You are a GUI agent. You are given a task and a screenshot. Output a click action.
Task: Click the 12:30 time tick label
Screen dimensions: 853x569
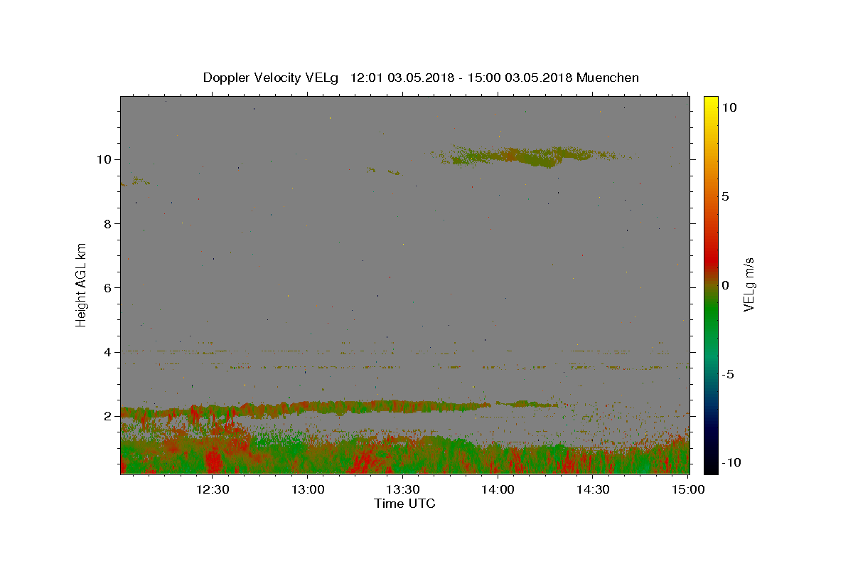(212, 489)
